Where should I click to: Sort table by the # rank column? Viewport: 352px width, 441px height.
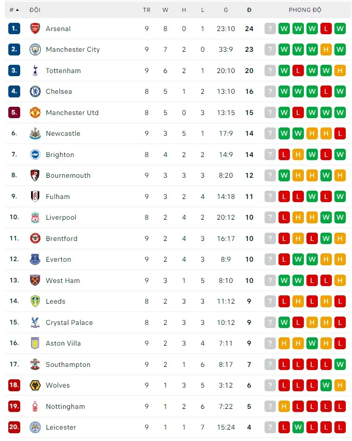14,10
